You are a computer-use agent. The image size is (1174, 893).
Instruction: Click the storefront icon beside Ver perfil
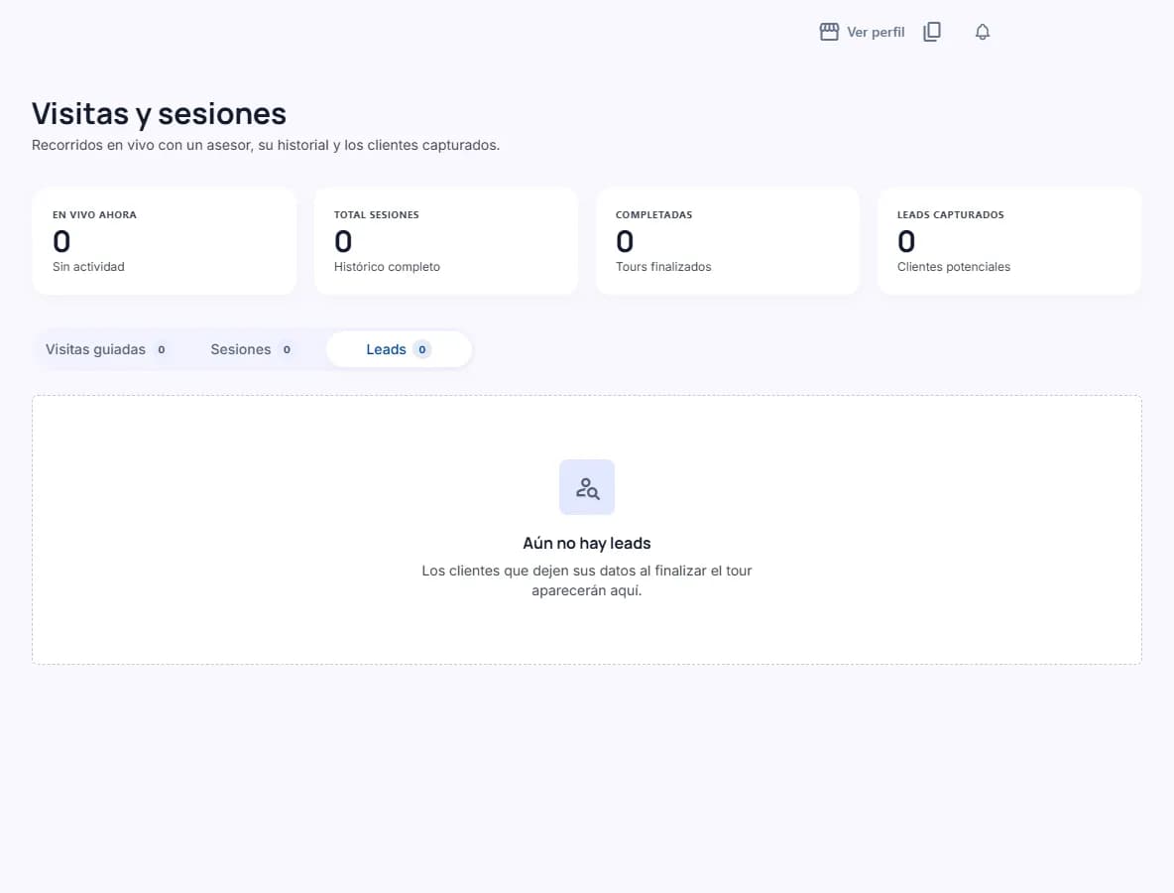click(x=829, y=32)
